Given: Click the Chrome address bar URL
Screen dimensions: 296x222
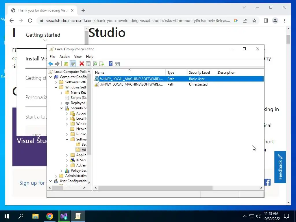Looking at the screenshot, I should point(138,21).
